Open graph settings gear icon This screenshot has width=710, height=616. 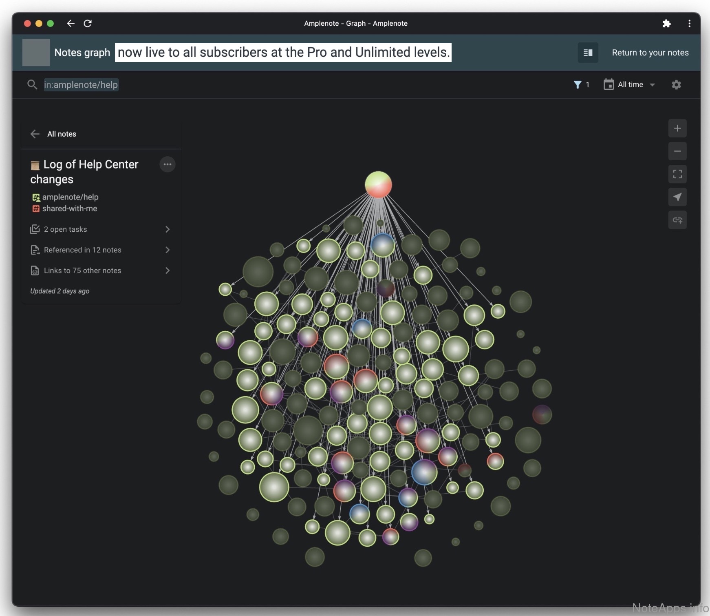[676, 84]
